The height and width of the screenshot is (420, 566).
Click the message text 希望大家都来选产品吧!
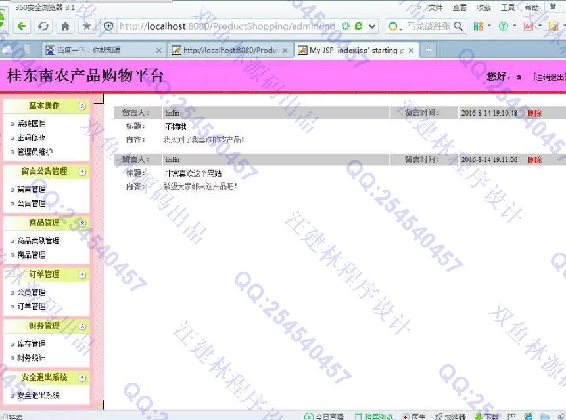[x=200, y=186]
